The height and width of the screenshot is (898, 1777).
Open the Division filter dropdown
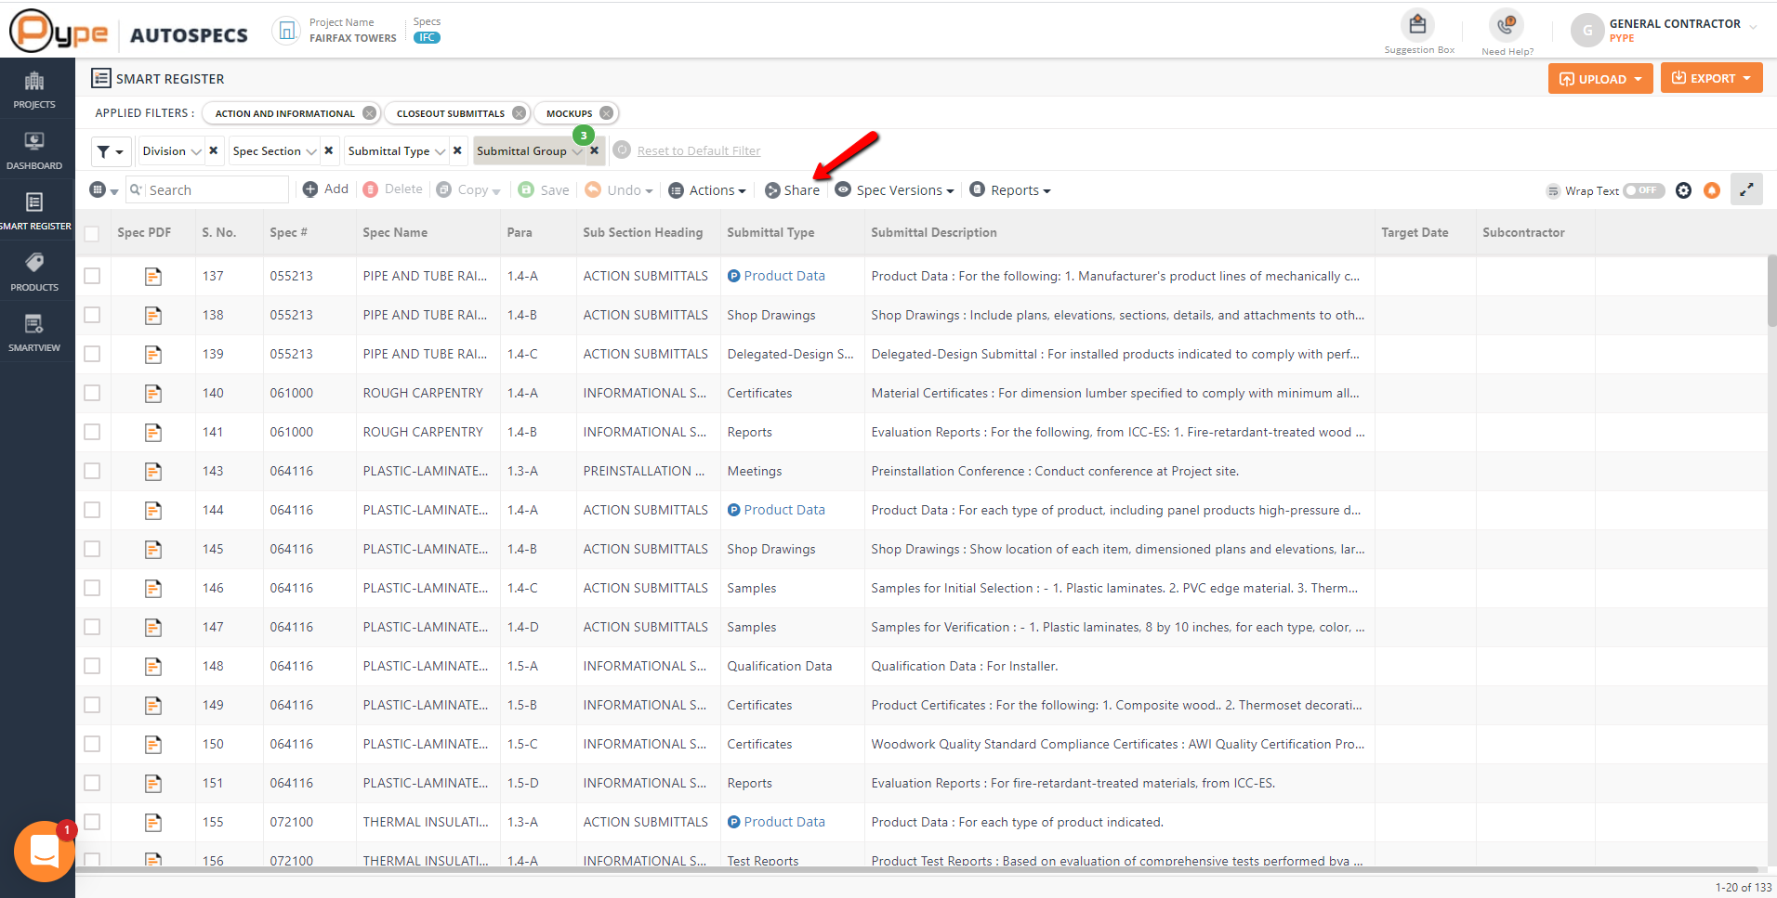pos(171,151)
